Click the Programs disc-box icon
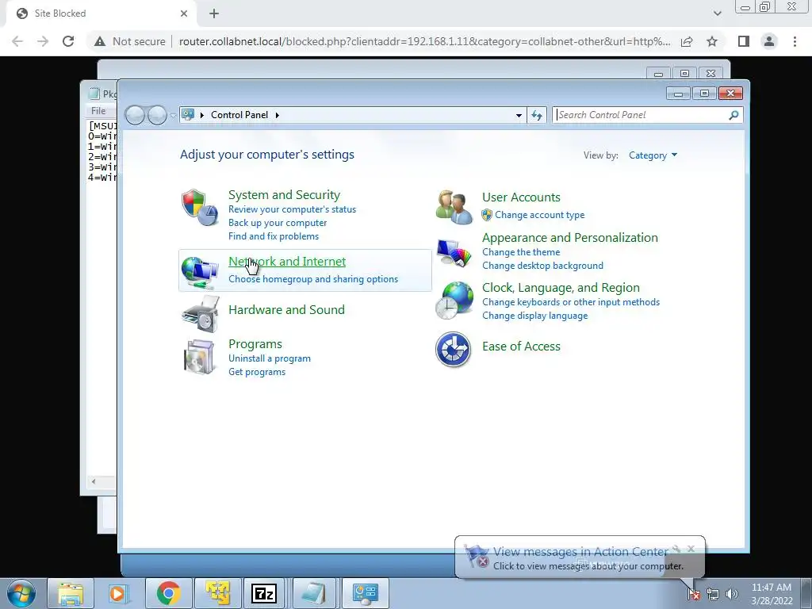The height and width of the screenshot is (609, 812). point(200,356)
